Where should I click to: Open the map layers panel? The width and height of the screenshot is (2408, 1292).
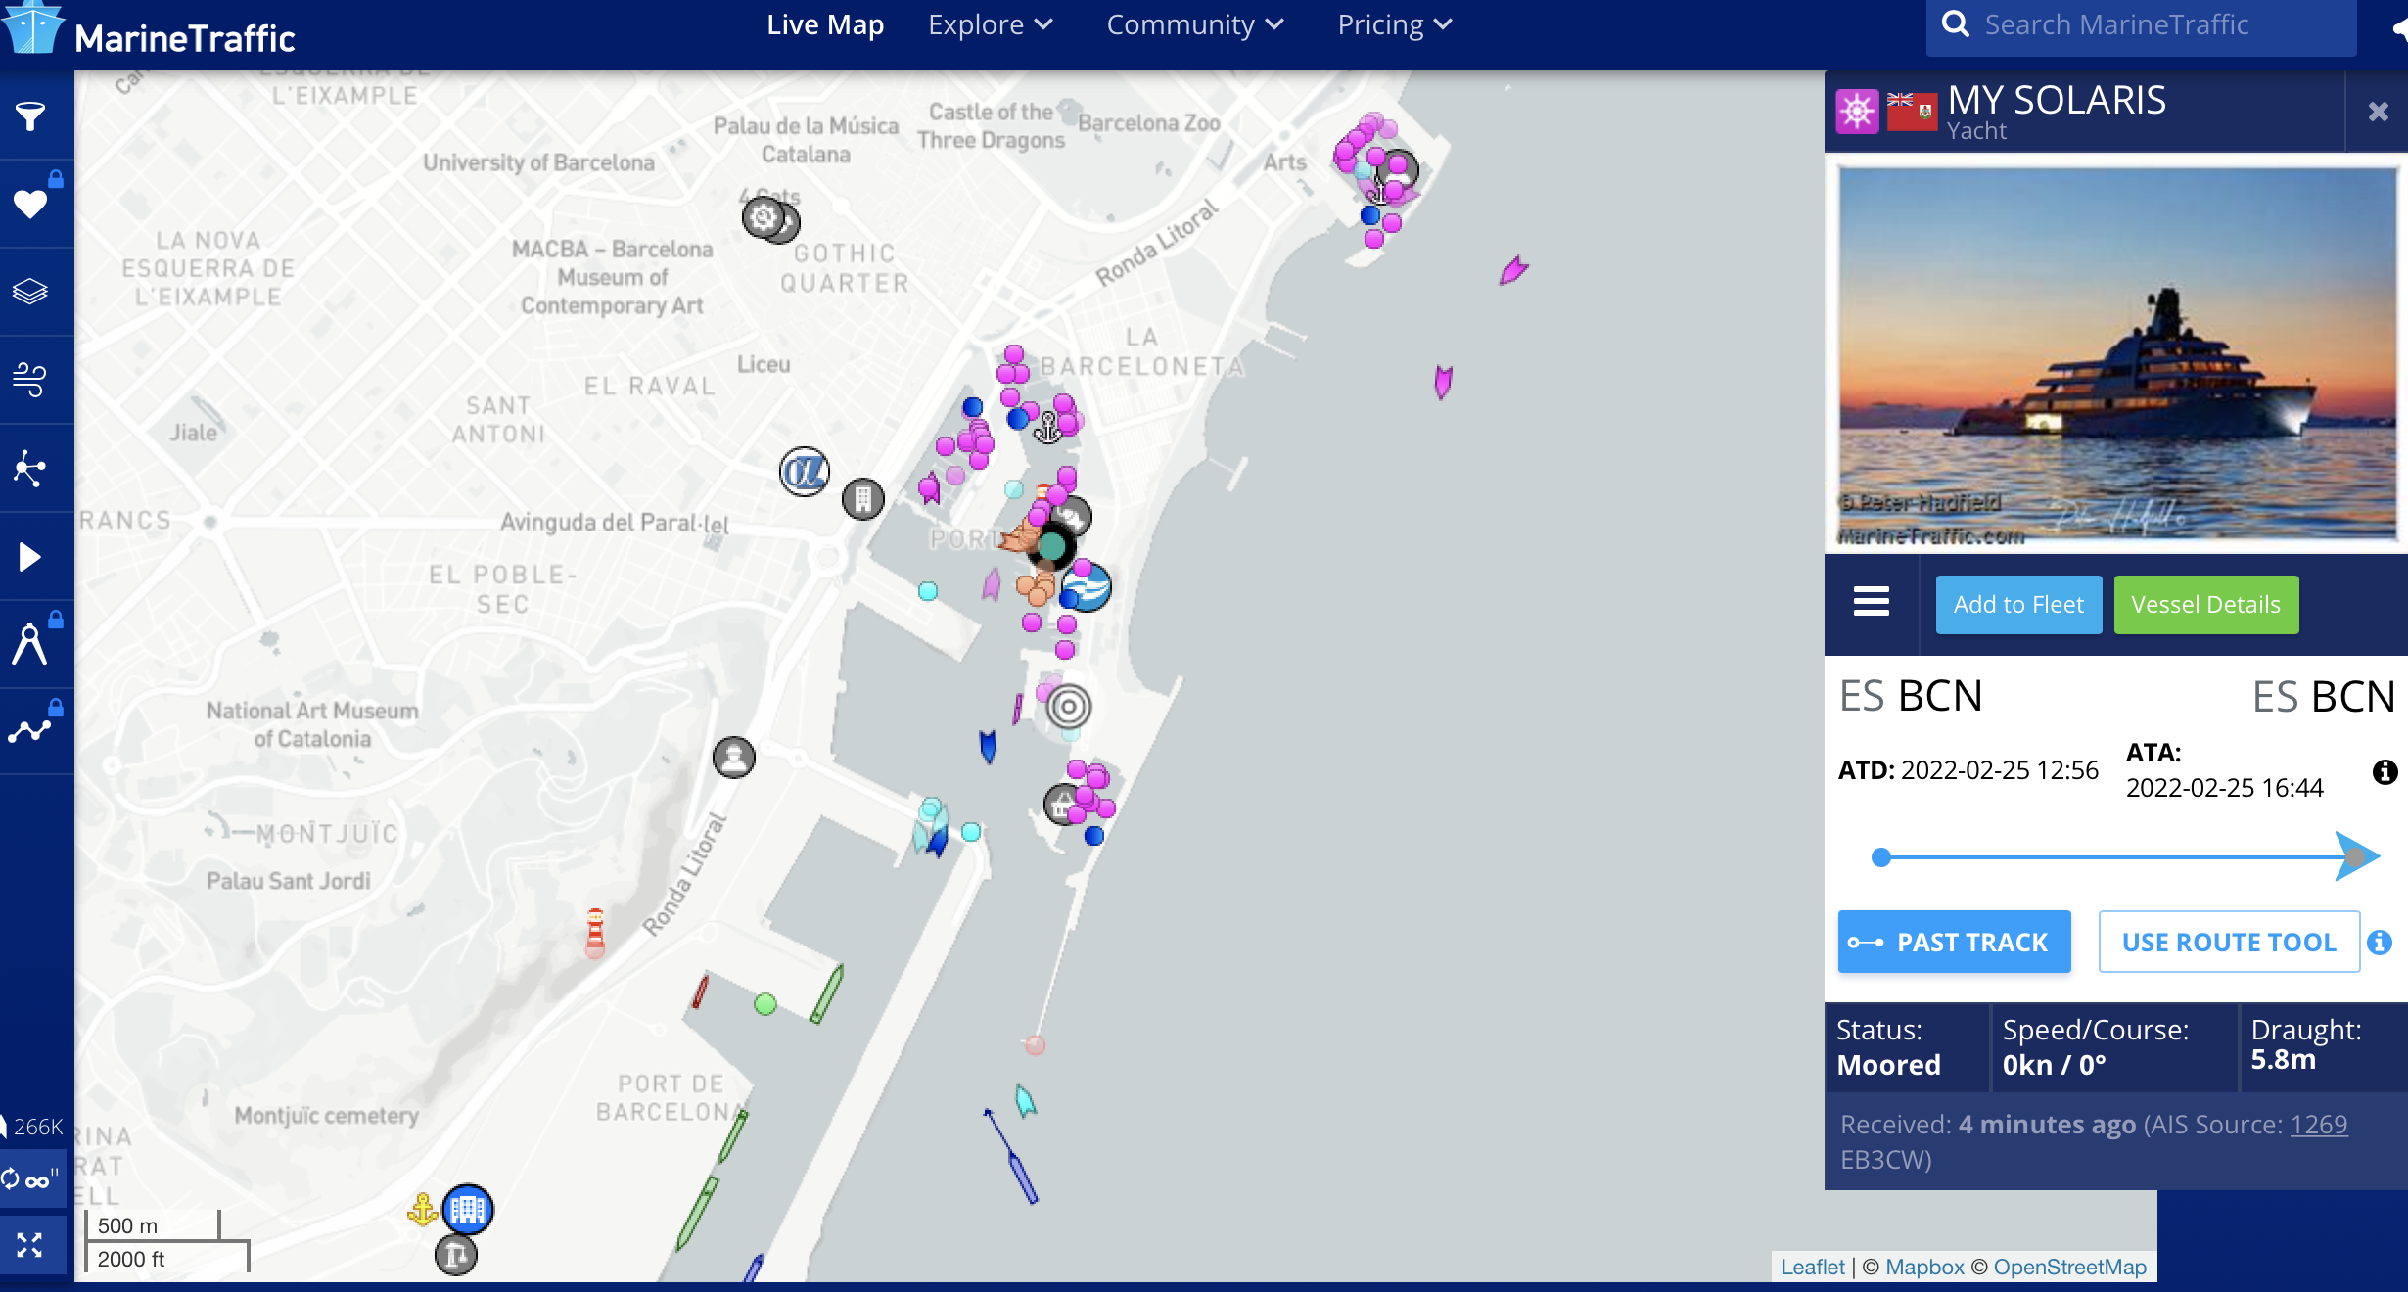point(30,292)
